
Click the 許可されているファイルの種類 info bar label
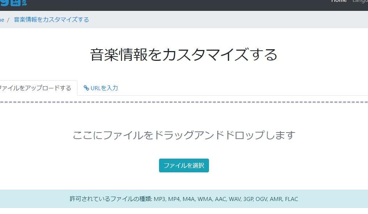click(111, 199)
